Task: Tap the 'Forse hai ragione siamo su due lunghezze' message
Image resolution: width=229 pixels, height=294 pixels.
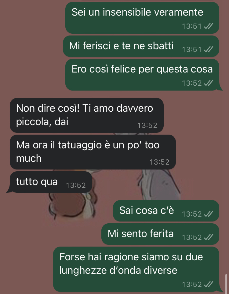Action: [136, 269]
